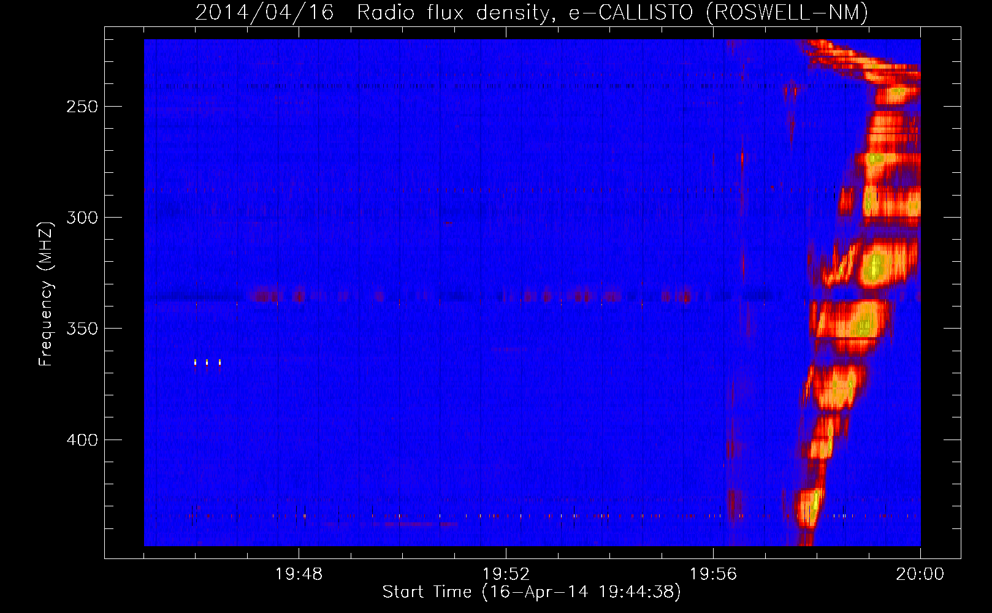Click the 400 frequency tick label
992x613 pixels.
tap(82, 440)
